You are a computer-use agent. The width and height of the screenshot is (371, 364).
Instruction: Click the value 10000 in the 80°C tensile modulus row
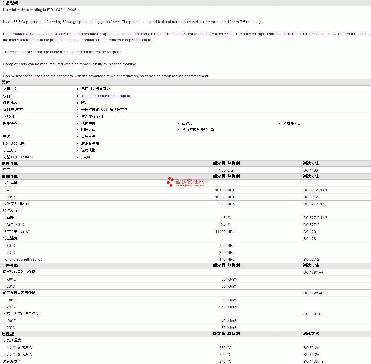point(220,197)
